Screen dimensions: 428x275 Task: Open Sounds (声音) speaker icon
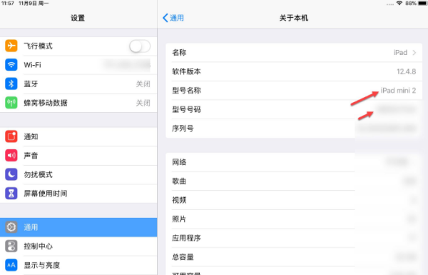coord(11,156)
